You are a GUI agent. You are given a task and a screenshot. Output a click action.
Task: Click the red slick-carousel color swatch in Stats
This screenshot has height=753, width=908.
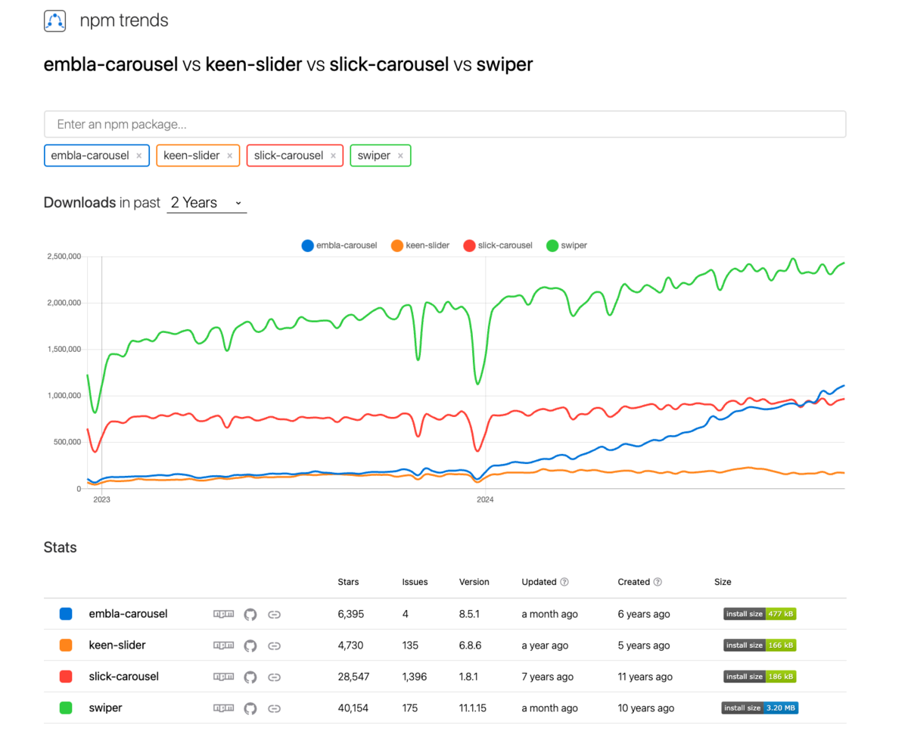(66, 677)
